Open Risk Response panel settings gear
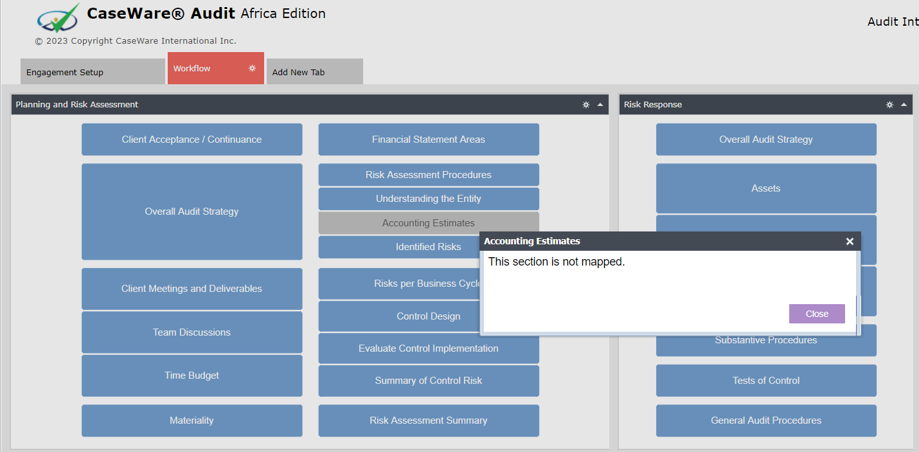Screen dimensions: 919x452 pos(889,105)
